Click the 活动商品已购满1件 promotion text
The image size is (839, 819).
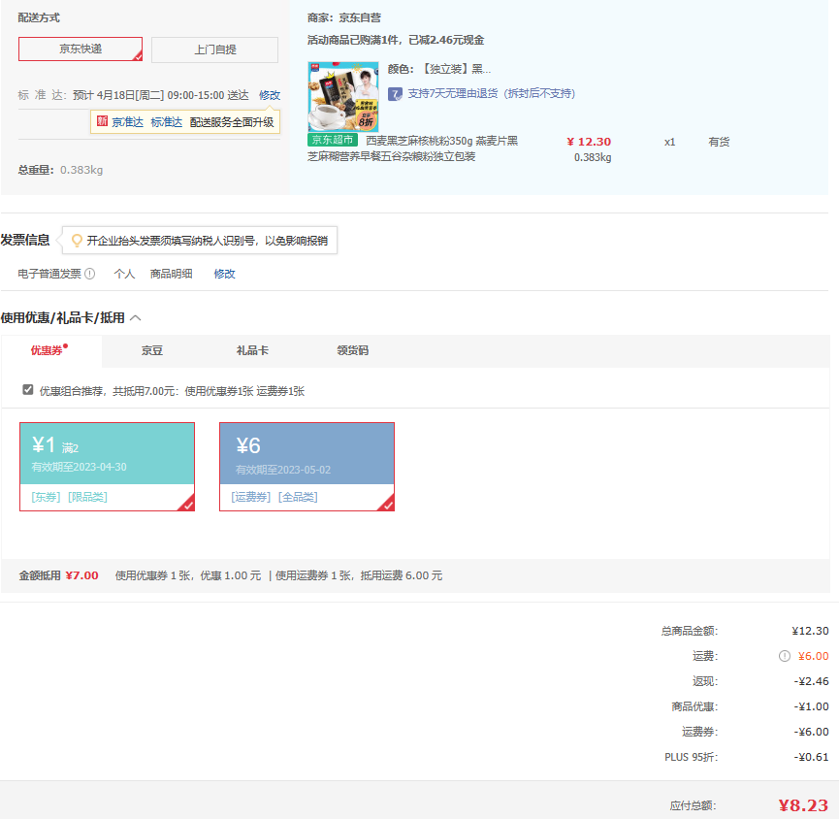click(396, 40)
